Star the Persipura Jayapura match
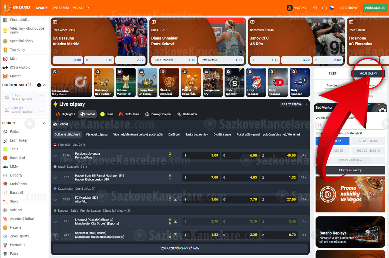This screenshot has height=258, width=389. (x=55, y=155)
